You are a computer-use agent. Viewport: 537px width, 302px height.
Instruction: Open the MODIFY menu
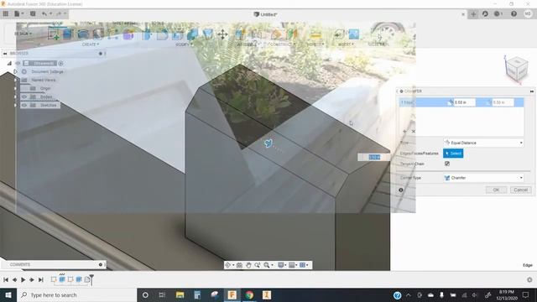[185, 44]
